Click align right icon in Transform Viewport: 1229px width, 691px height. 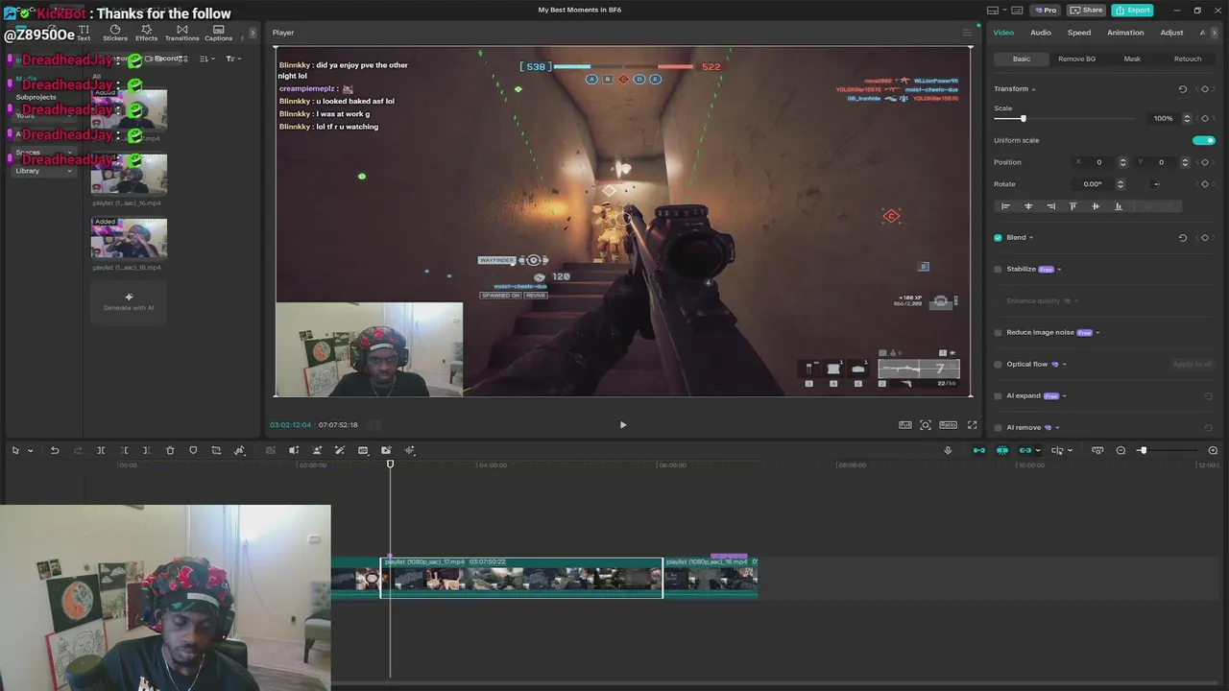pyautogui.click(x=1050, y=206)
